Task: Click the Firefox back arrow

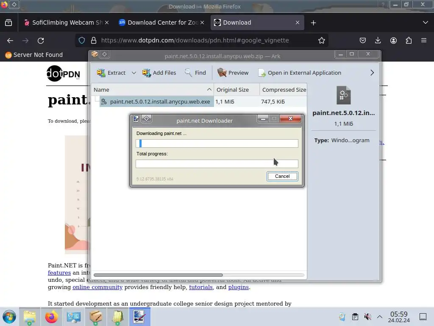Action: pos(10,40)
